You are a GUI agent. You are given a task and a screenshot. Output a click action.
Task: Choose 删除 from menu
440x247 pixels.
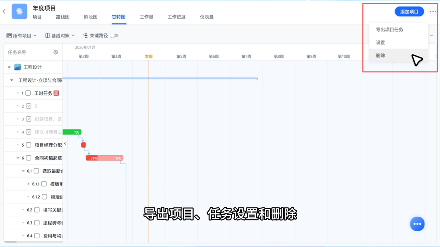point(399,56)
